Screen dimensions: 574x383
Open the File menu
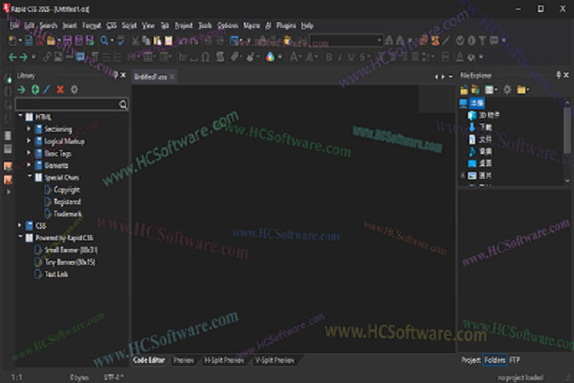click(x=14, y=26)
